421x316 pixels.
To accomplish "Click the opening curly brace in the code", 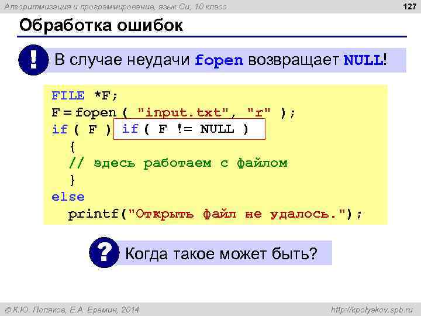I will (73, 147).
